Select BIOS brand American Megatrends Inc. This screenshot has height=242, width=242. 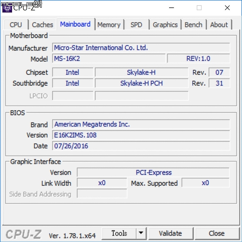pyautogui.click(x=141, y=124)
